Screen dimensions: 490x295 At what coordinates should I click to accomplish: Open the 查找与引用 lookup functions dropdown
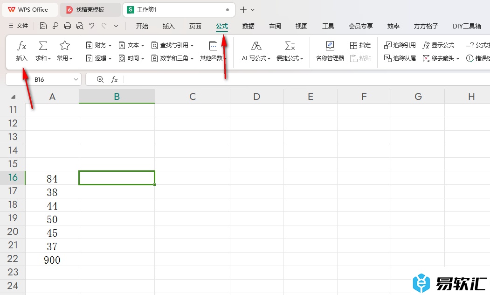point(173,45)
